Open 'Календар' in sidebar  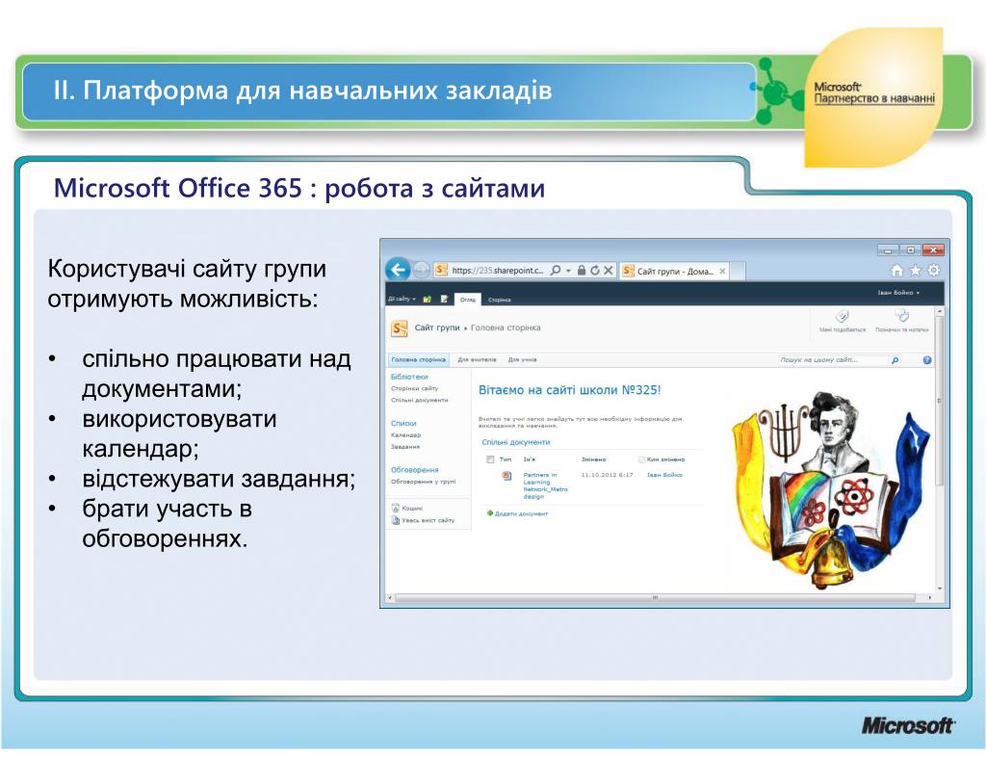(x=405, y=435)
